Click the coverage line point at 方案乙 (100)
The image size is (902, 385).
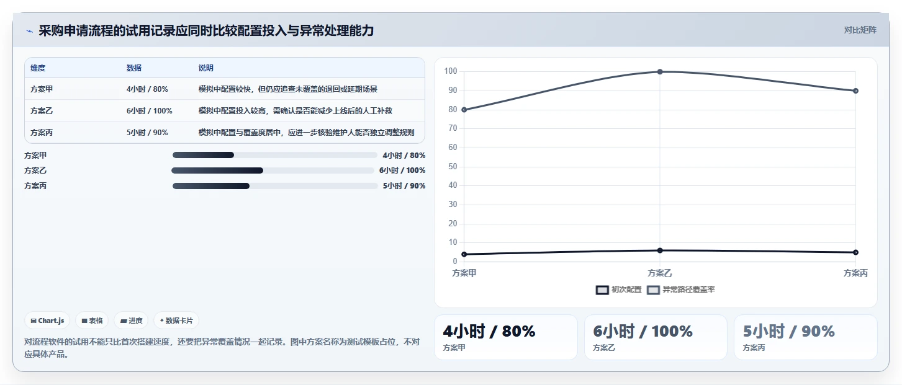click(x=660, y=72)
